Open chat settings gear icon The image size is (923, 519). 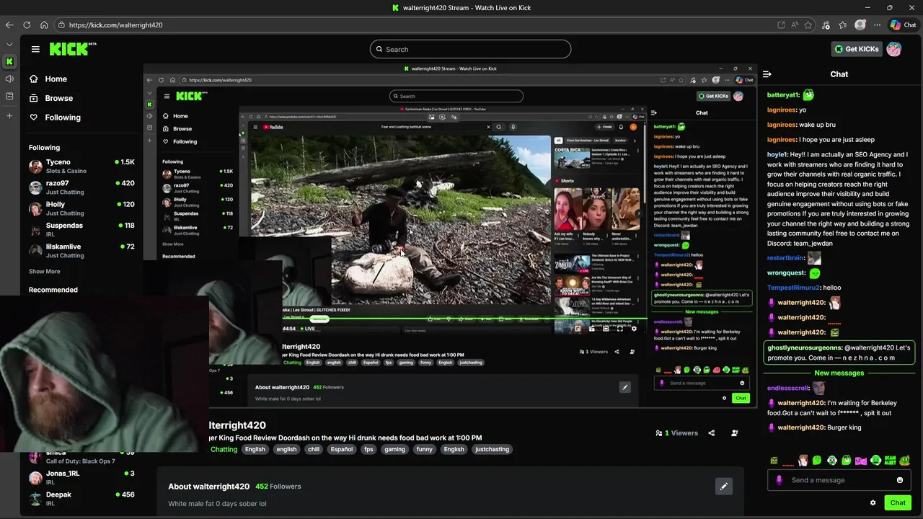[x=873, y=502]
